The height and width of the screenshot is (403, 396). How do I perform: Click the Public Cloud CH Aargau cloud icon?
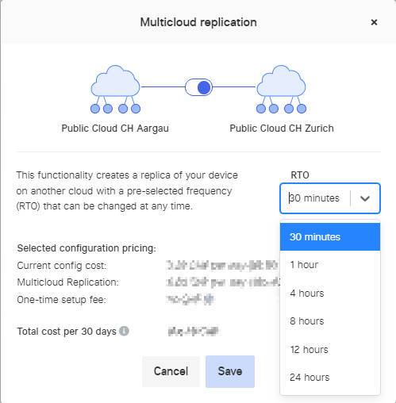point(115,89)
